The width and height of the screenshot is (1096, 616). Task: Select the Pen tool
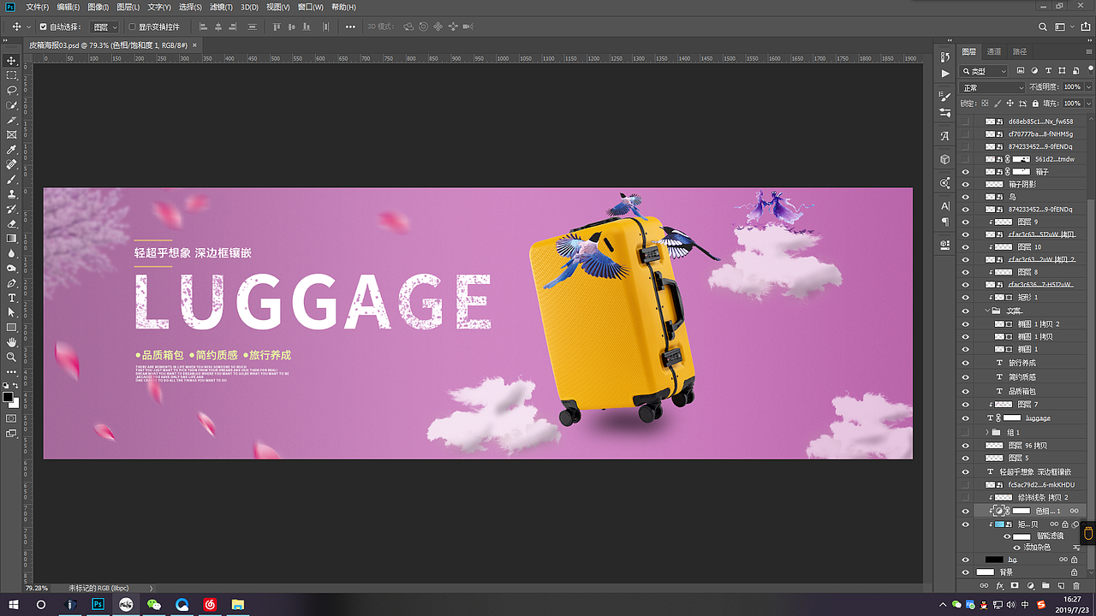pos(12,283)
